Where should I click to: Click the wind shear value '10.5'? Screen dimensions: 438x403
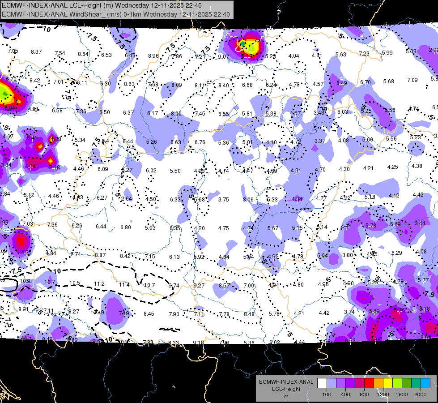(x=75, y=283)
